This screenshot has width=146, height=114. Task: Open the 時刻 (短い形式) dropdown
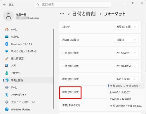126,79
